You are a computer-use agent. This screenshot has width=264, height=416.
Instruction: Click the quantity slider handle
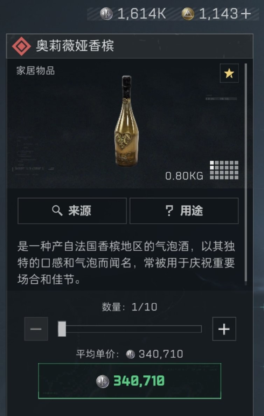click(62, 329)
